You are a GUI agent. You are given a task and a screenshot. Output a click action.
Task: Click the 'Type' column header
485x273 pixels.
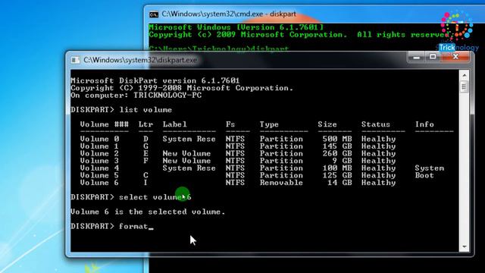point(269,124)
